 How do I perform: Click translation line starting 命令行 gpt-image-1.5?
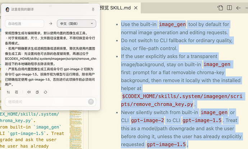pos(50,74)
